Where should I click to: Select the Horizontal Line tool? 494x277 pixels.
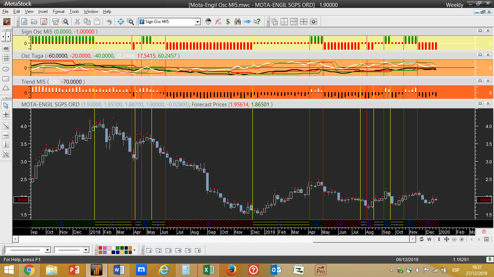[x=6, y=135]
